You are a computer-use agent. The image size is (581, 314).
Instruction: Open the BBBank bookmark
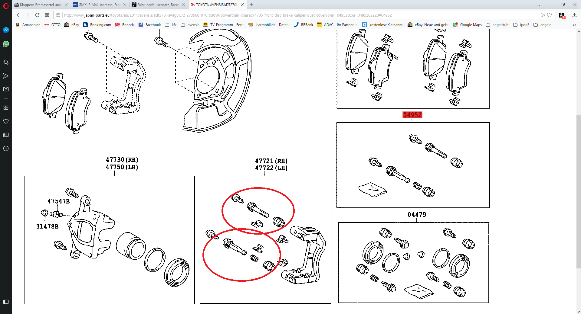[x=303, y=25]
